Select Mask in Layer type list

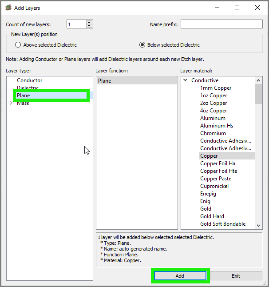click(23, 103)
